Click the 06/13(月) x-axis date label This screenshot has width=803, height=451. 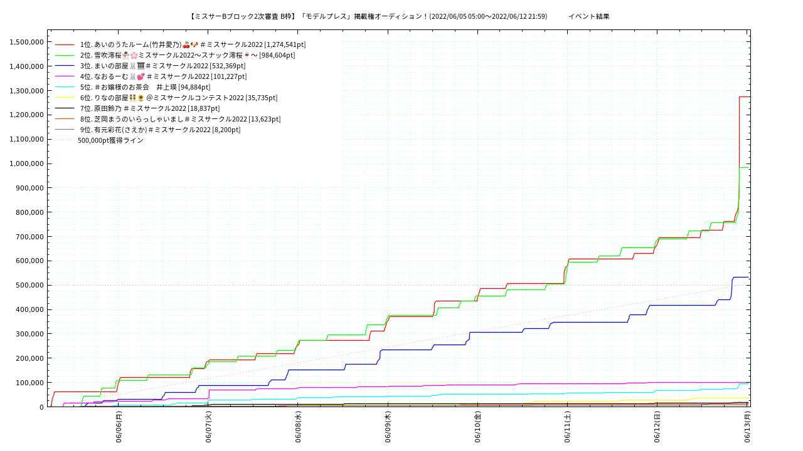(x=747, y=427)
